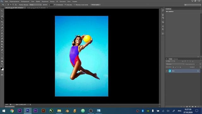Click the new adjustment layer icon
The width and height of the screenshot is (202, 114).
click(x=190, y=107)
